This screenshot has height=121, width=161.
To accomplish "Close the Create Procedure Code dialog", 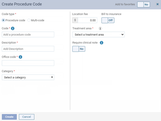I will click(158, 4).
